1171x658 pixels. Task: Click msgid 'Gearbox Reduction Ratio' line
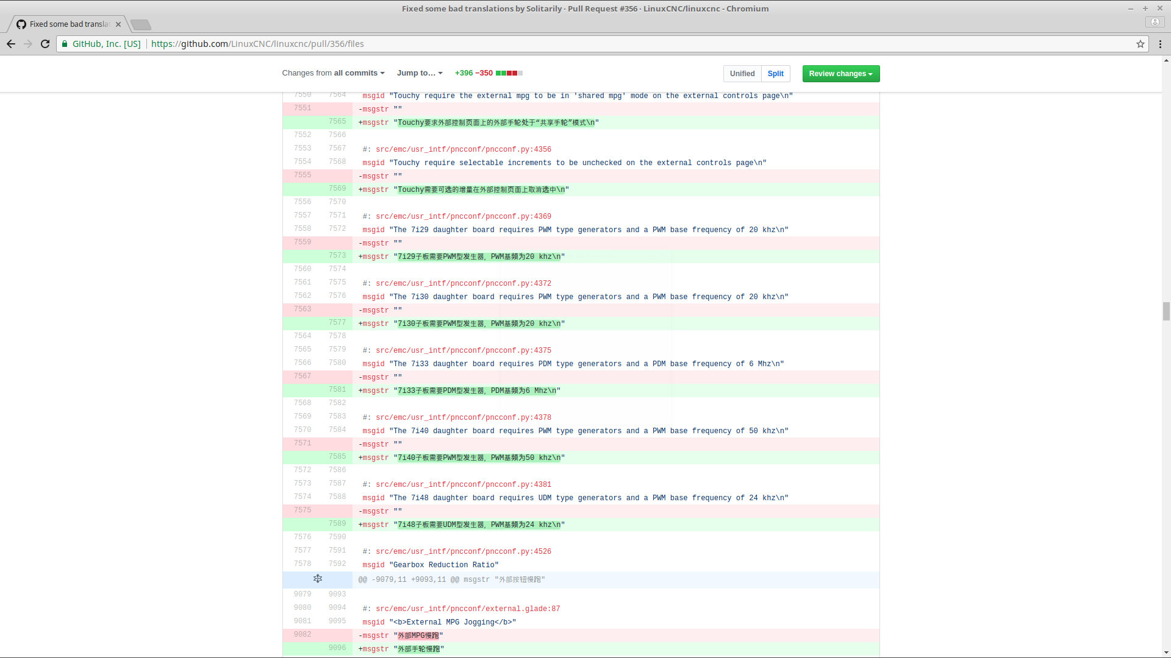[x=431, y=565]
